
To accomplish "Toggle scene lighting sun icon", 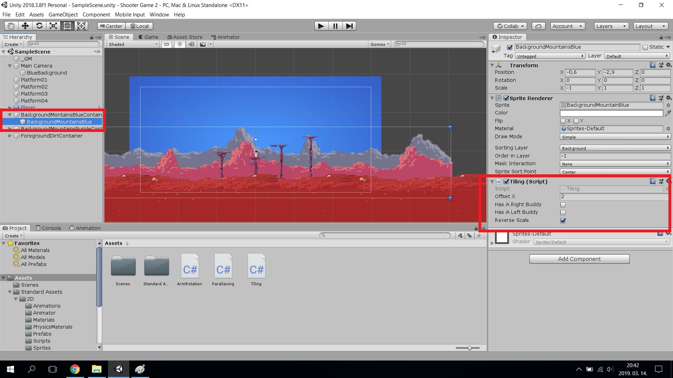I will click(x=180, y=44).
